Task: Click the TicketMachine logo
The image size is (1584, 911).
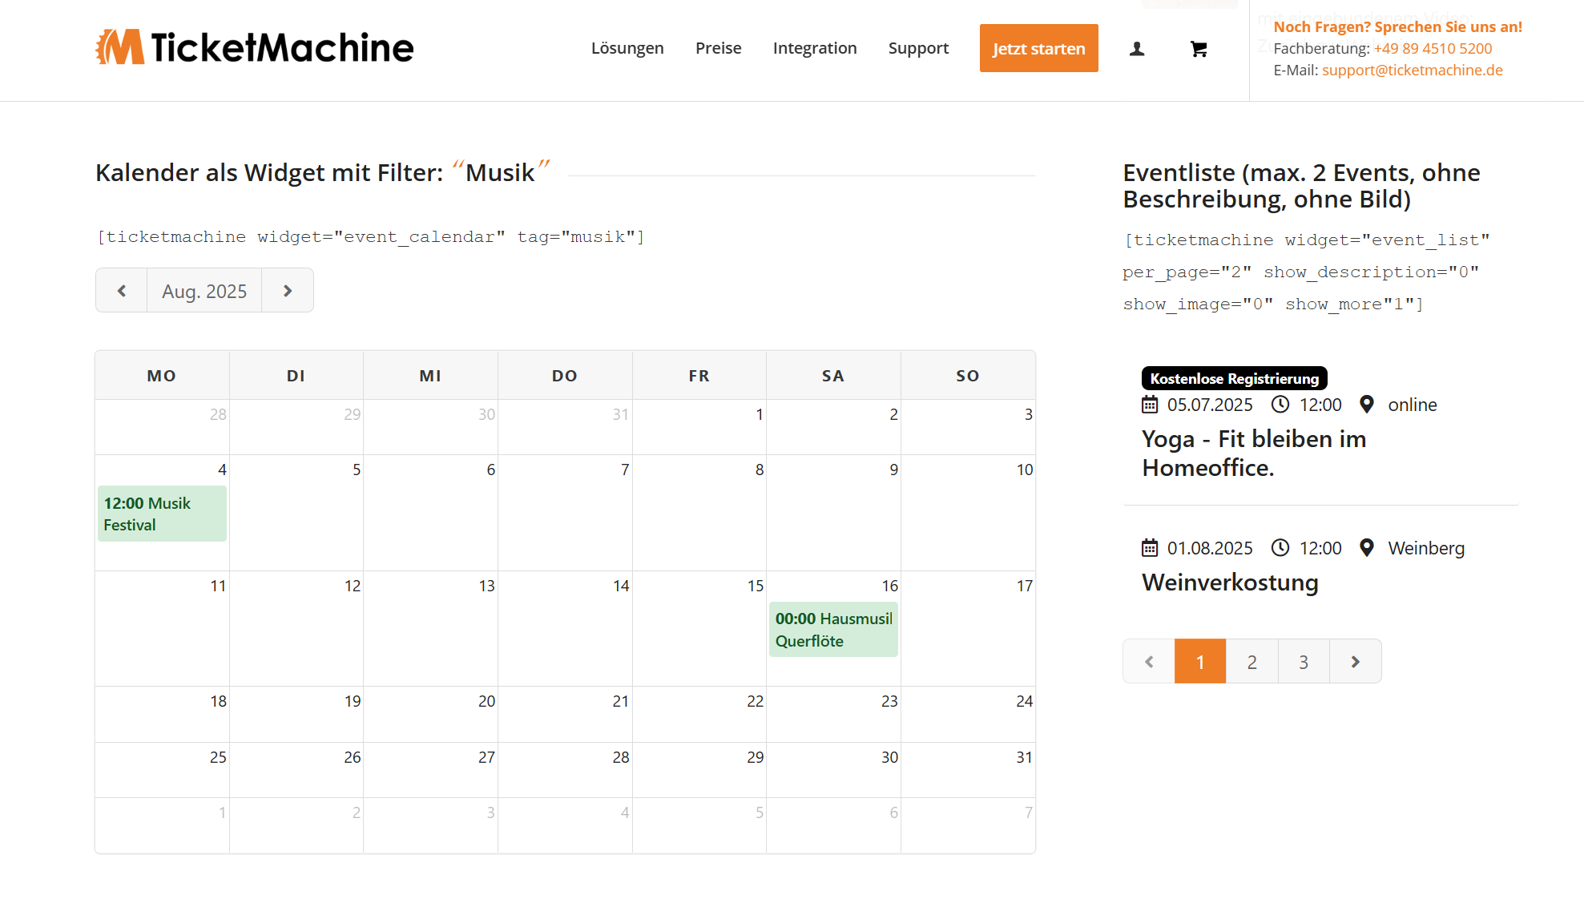Action: pyautogui.click(x=255, y=47)
